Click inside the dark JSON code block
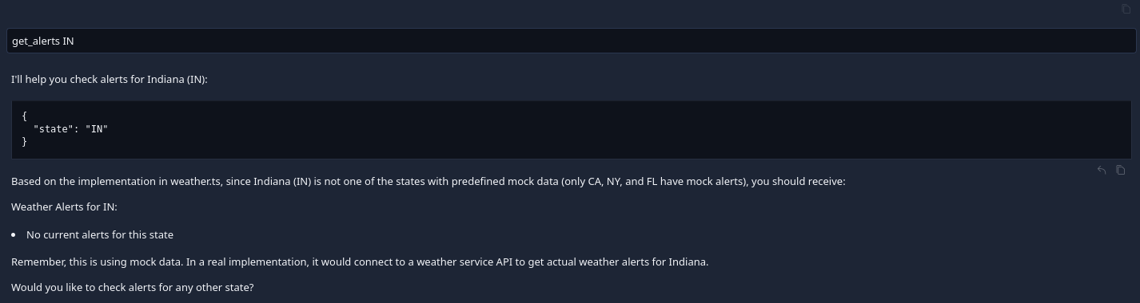Image resolution: width=1140 pixels, height=303 pixels. coord(571,129)
